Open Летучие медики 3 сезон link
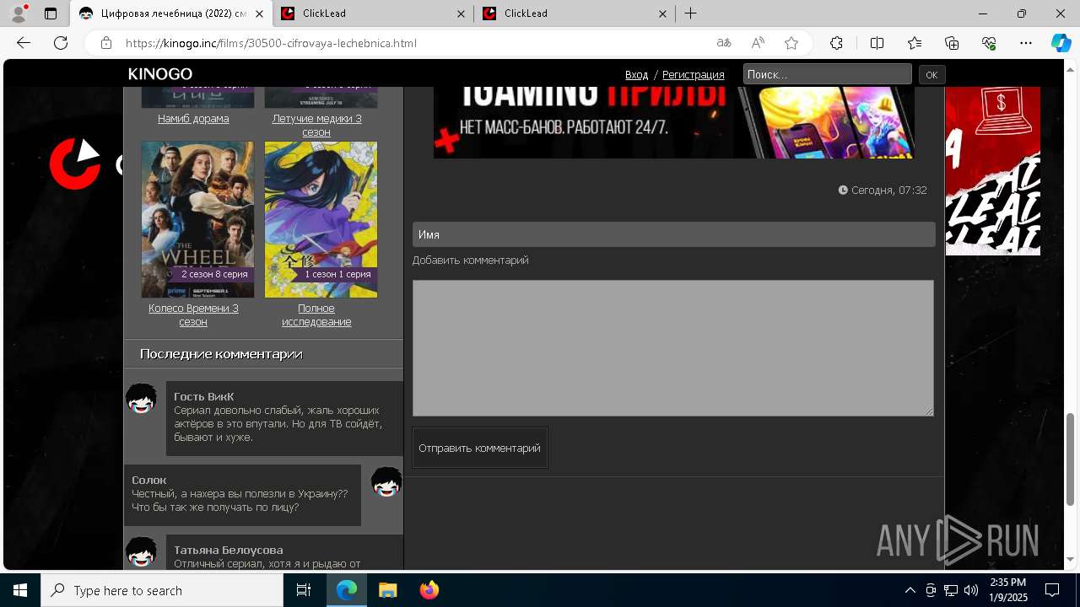 pos(316,126)
